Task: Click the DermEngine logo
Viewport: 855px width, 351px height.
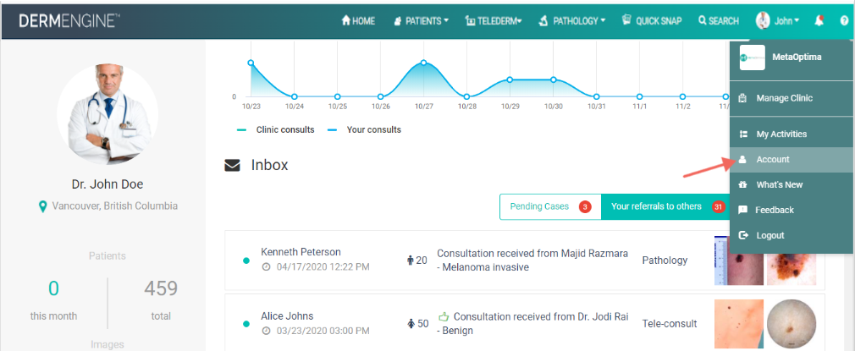Action: (69, 21)
